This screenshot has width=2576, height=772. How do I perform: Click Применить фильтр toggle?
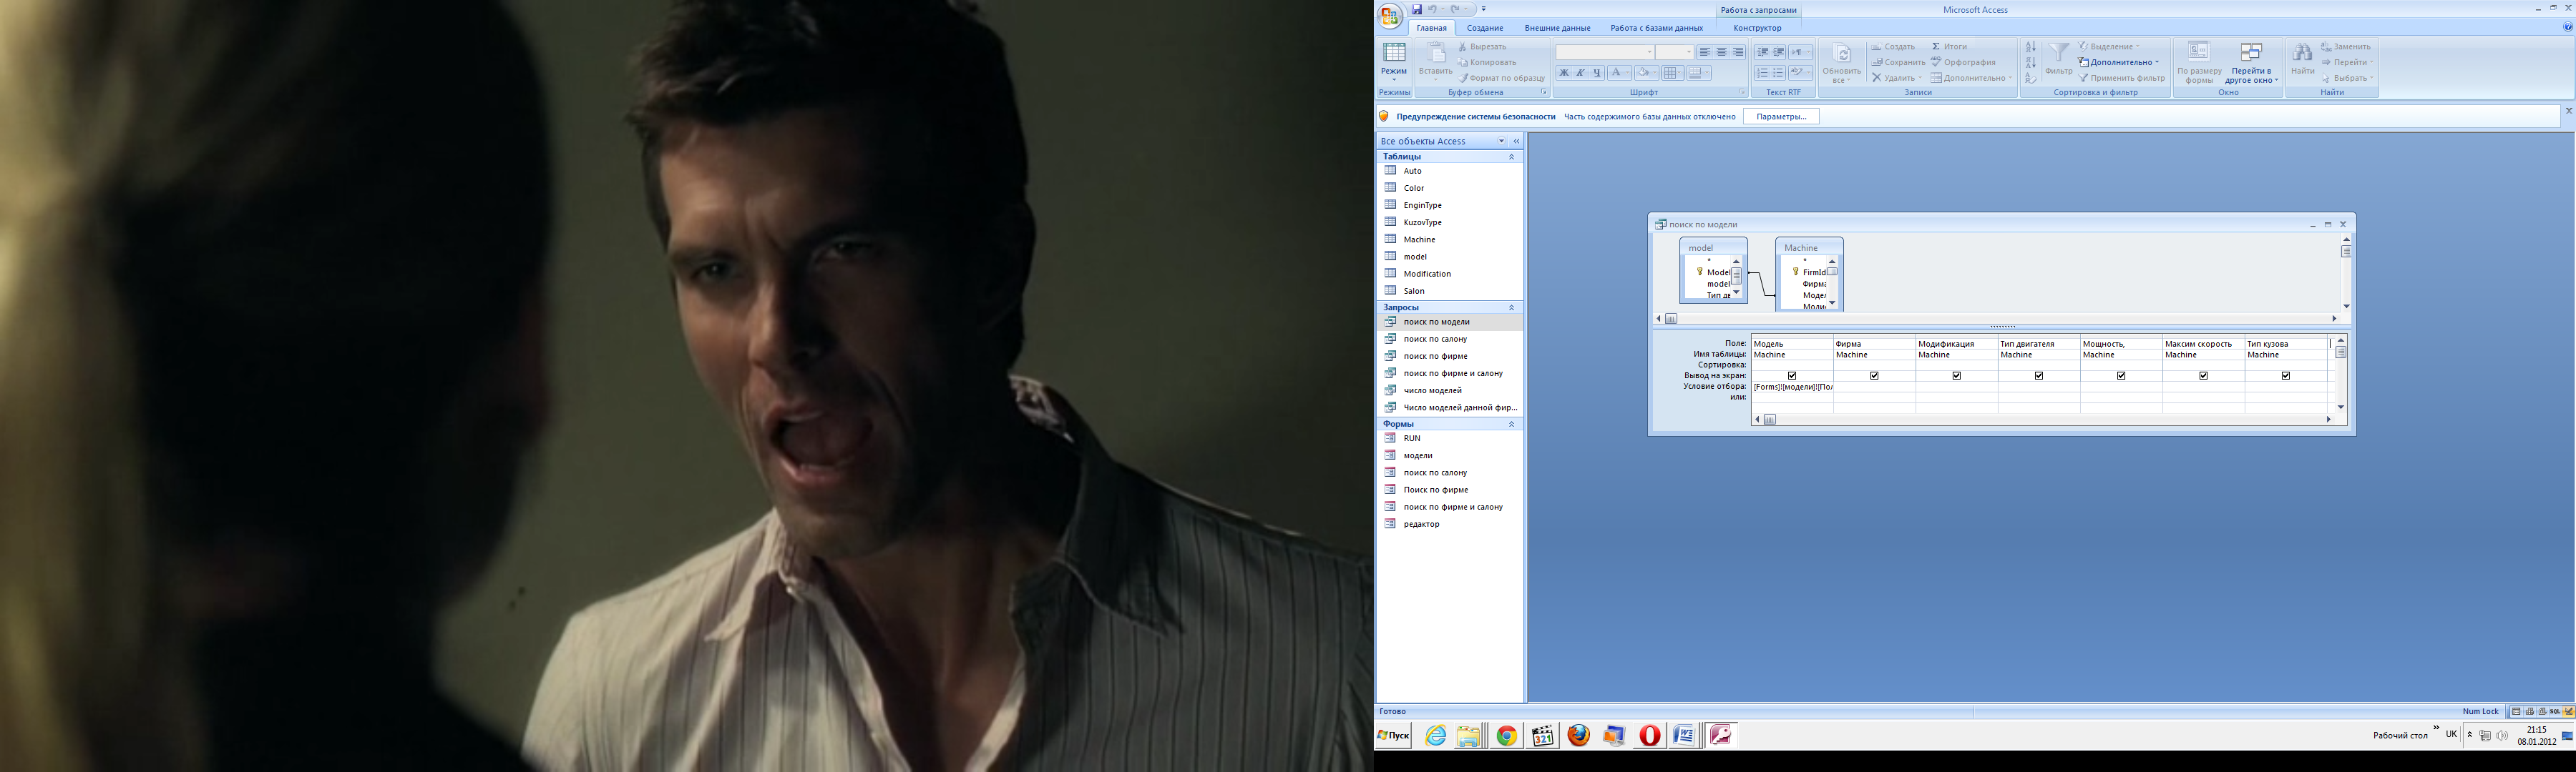click(2122, 78)
